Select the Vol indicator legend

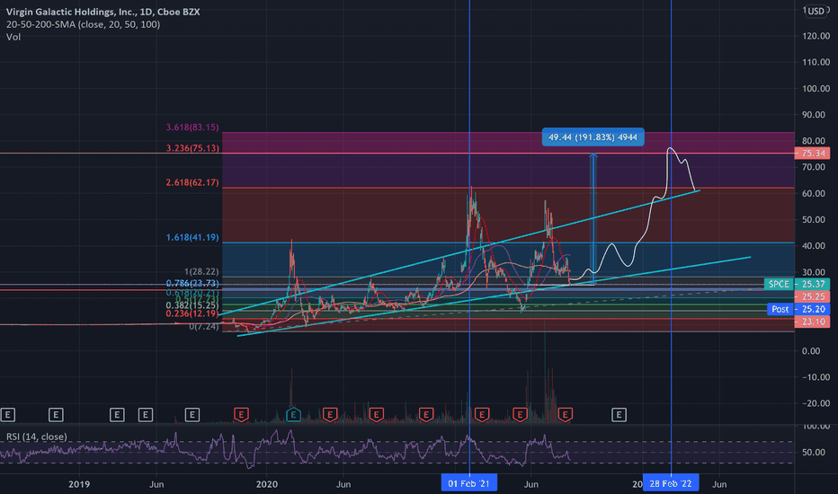pyautogui.click(x=13, y=37)
